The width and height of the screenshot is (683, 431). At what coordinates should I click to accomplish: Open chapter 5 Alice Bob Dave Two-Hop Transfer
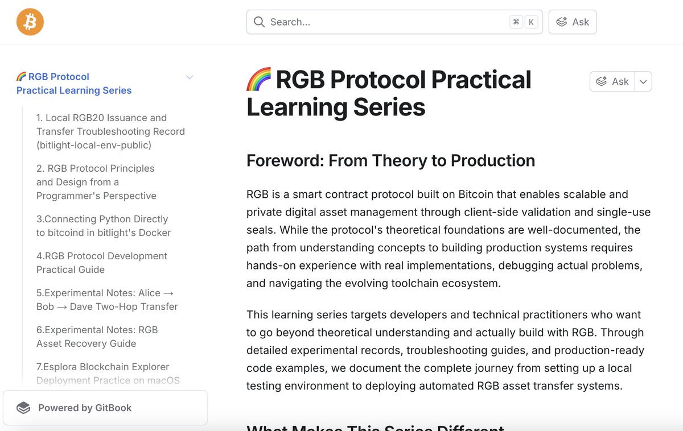pyautogui.click(x=107, y=300)
